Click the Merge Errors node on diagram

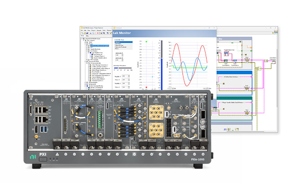point(259,69)
